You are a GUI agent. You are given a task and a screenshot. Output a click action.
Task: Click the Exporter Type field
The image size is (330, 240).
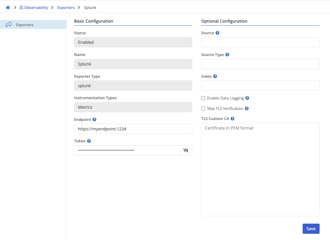click(x=133, y=85)
